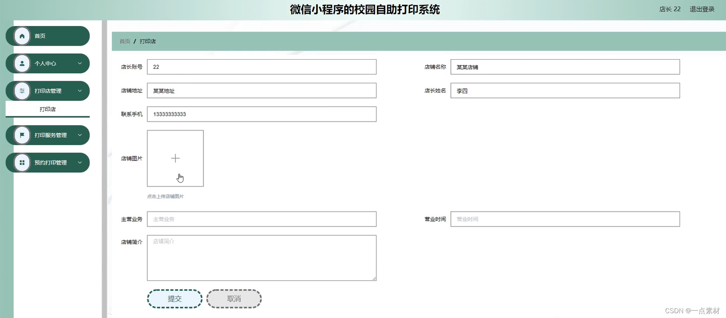Focus the 主营业务 input field
The height and width of the screenshot is (318, 726).
click(x=261, y=219)
